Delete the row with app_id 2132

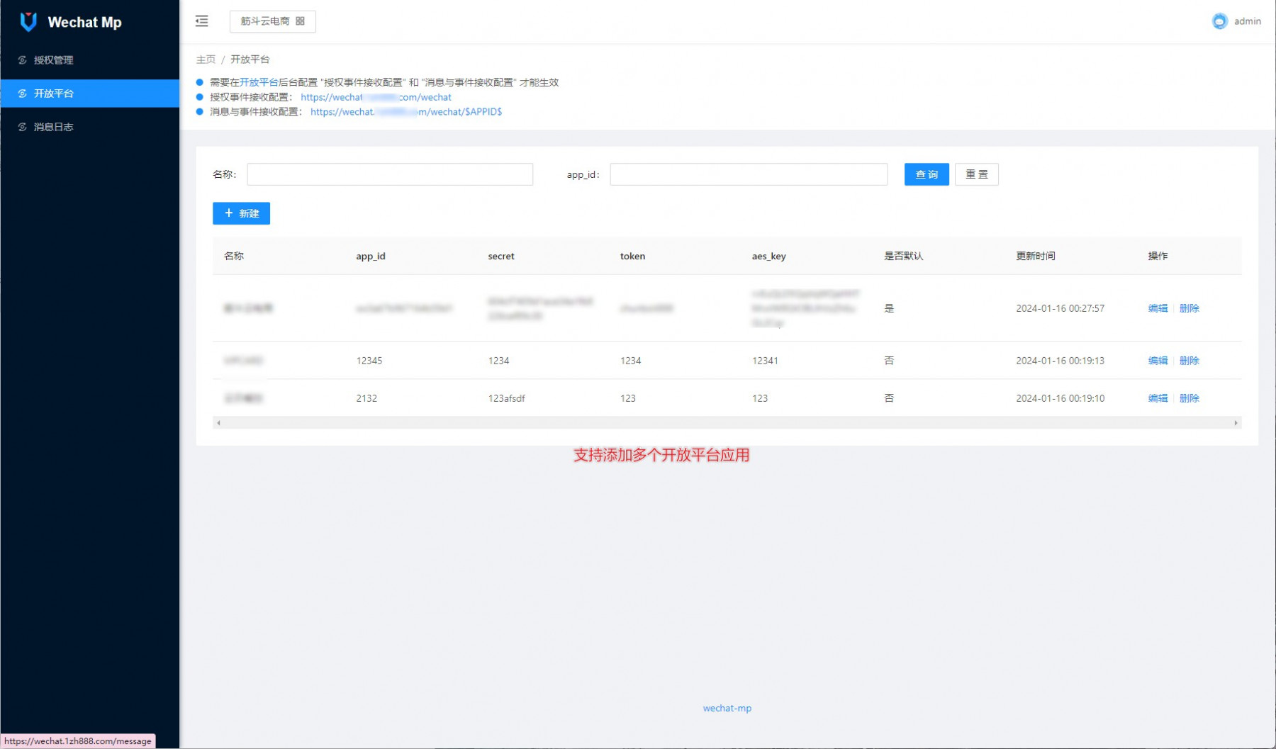point(1189,398)
